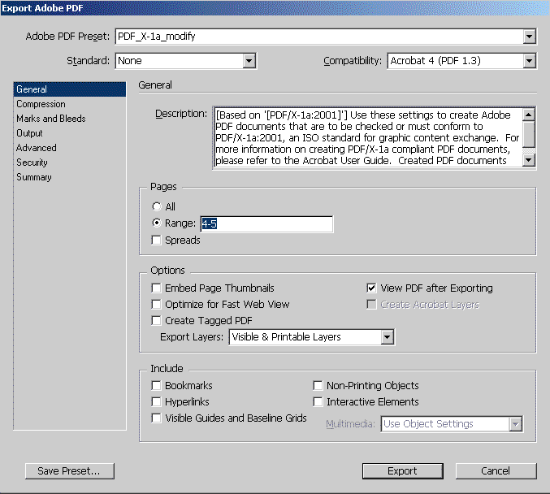Click the page Range input field

tap(266, 224)
